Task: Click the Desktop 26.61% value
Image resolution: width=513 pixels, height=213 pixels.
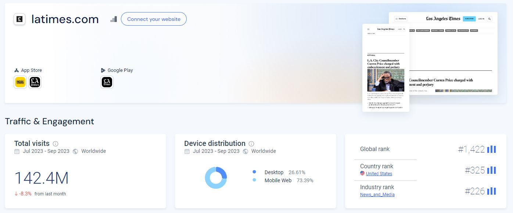Action: [297, 172]
